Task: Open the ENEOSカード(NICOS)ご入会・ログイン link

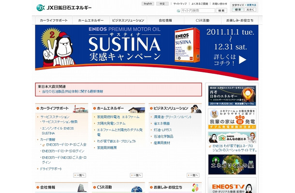Action: click(64, 160)
